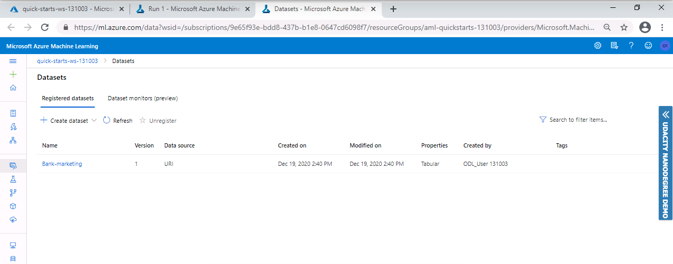Go to Home in sidebar

tap(13, 88)
